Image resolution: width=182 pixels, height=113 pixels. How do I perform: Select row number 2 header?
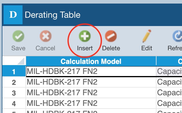[x=14, y=82]
